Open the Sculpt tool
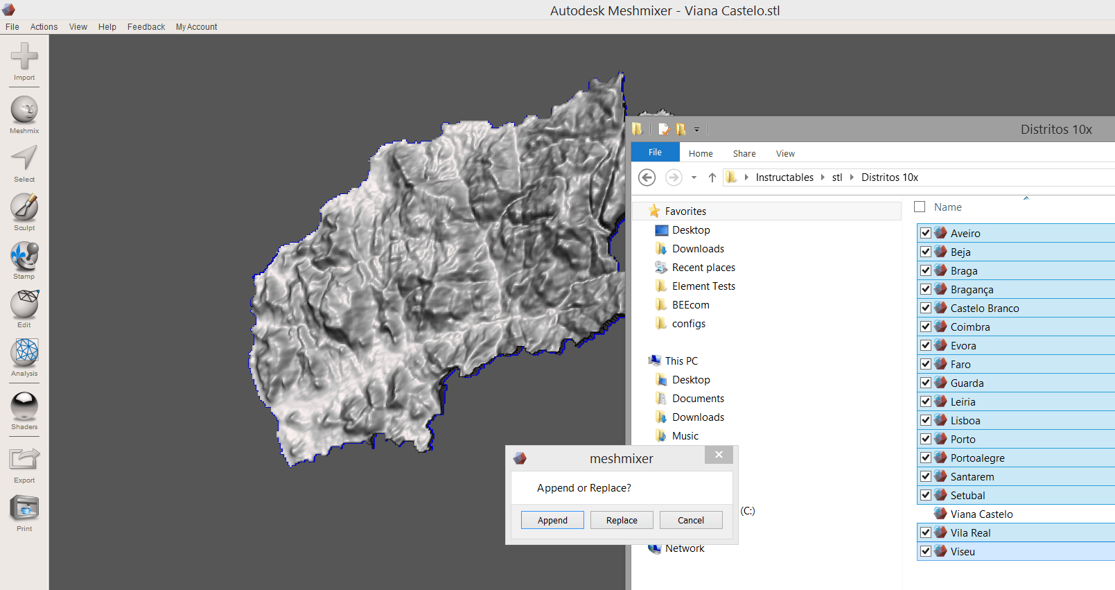The image size is (1115, 590). click(x=24, y=212)
